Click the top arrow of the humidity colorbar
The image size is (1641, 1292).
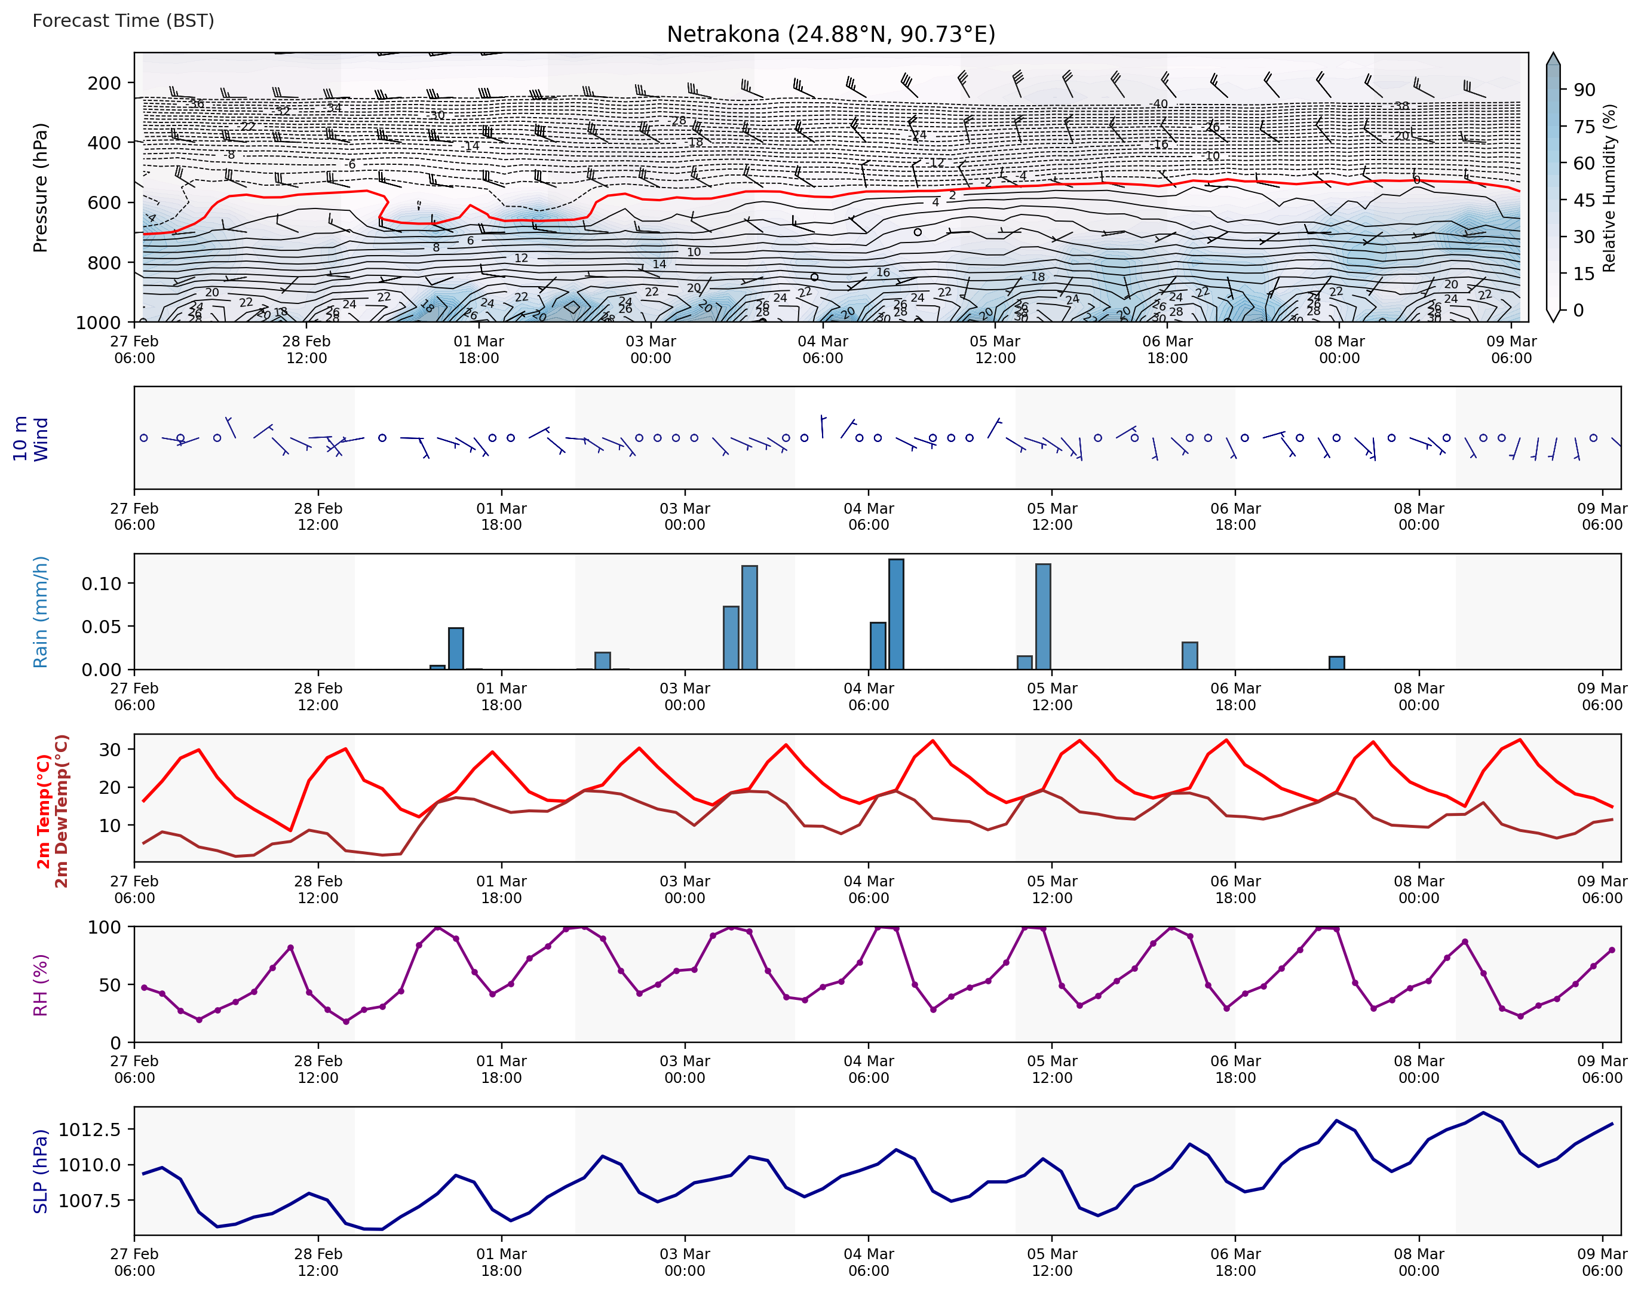click(x=1553, y=59)
